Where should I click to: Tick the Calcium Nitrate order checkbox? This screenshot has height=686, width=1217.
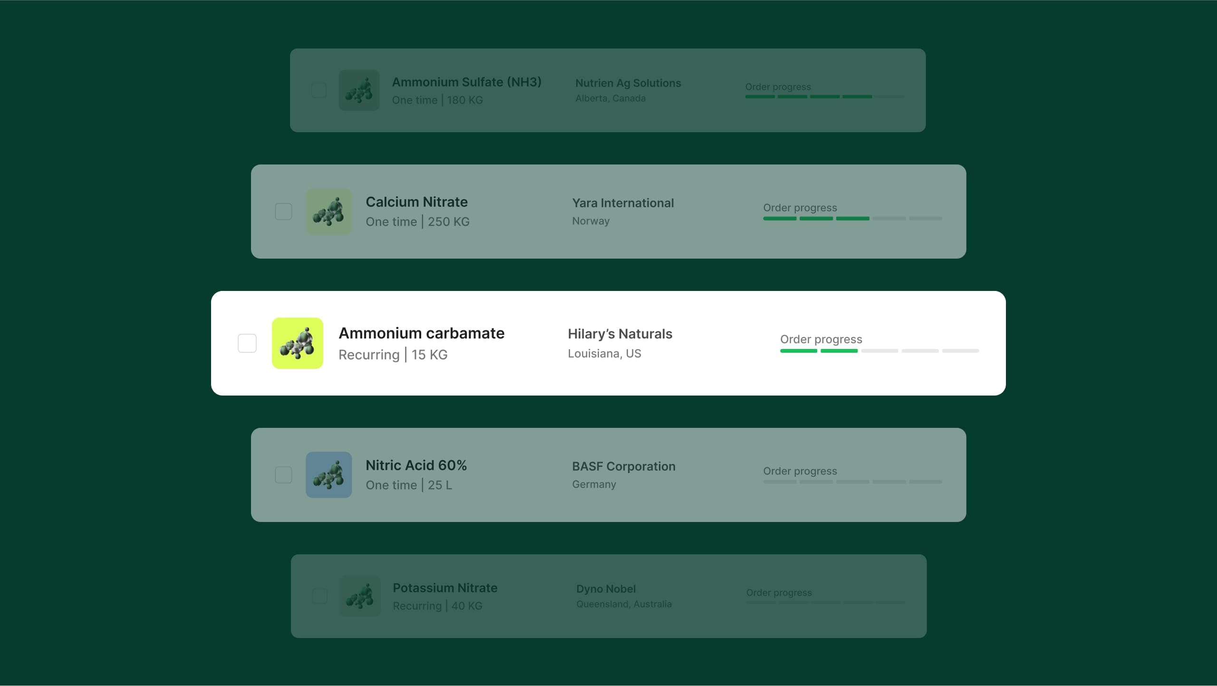tap(284, 212)
